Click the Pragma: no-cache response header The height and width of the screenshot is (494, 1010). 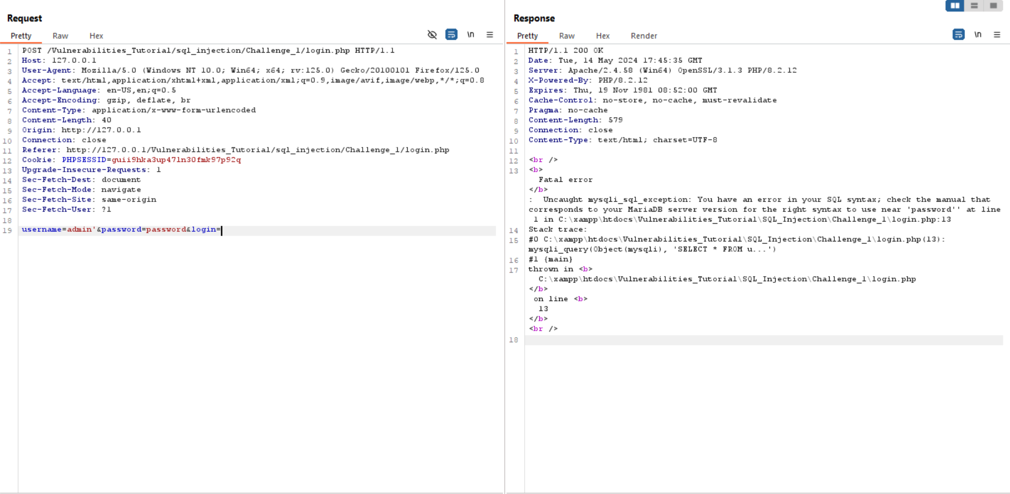pyautogui.click(x=568, y=110)
